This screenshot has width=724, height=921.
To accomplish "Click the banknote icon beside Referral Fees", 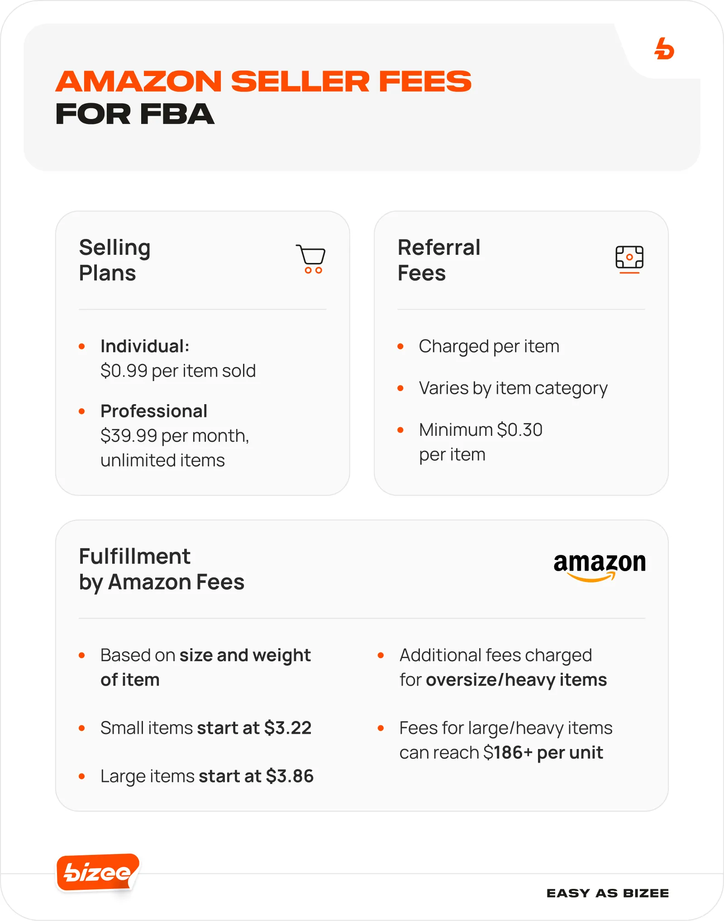I will [629, 259].
